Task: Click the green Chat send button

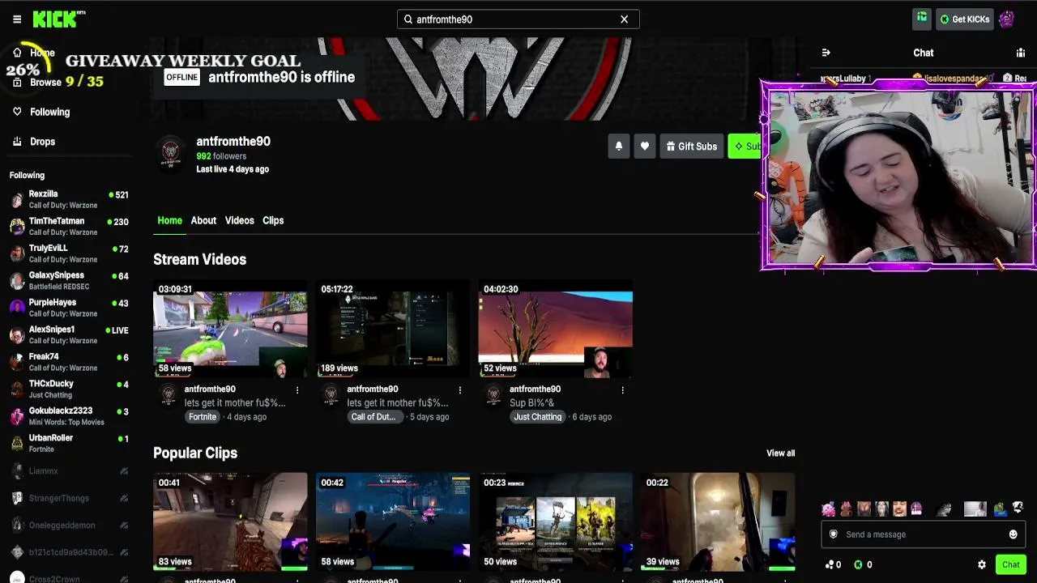Action: pyautogui.click(x=1010, y=565)
